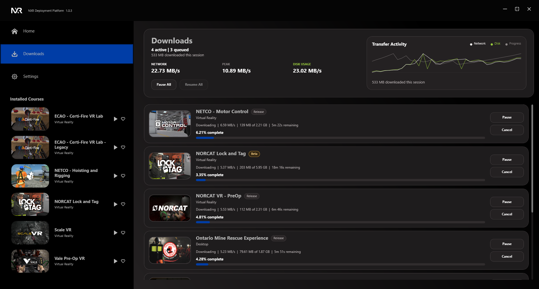
Task: Favorite the Vale Pre-Op VR course
Action: coord(123,261)
